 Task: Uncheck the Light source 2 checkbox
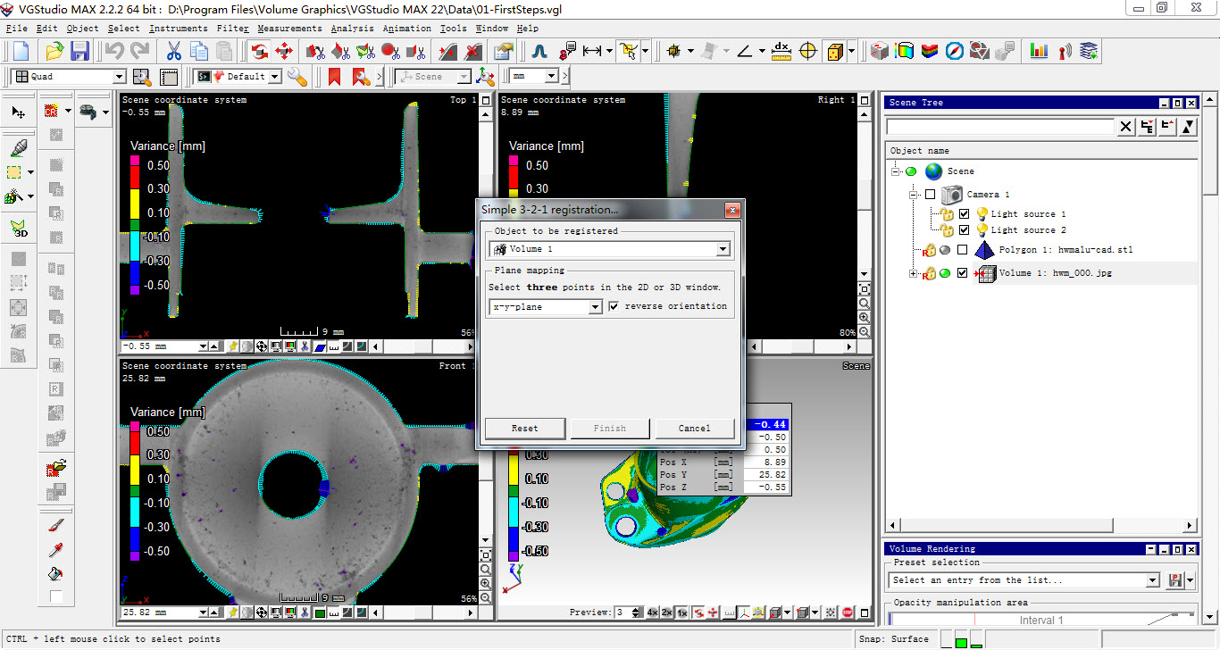click(x=964, y=230)
